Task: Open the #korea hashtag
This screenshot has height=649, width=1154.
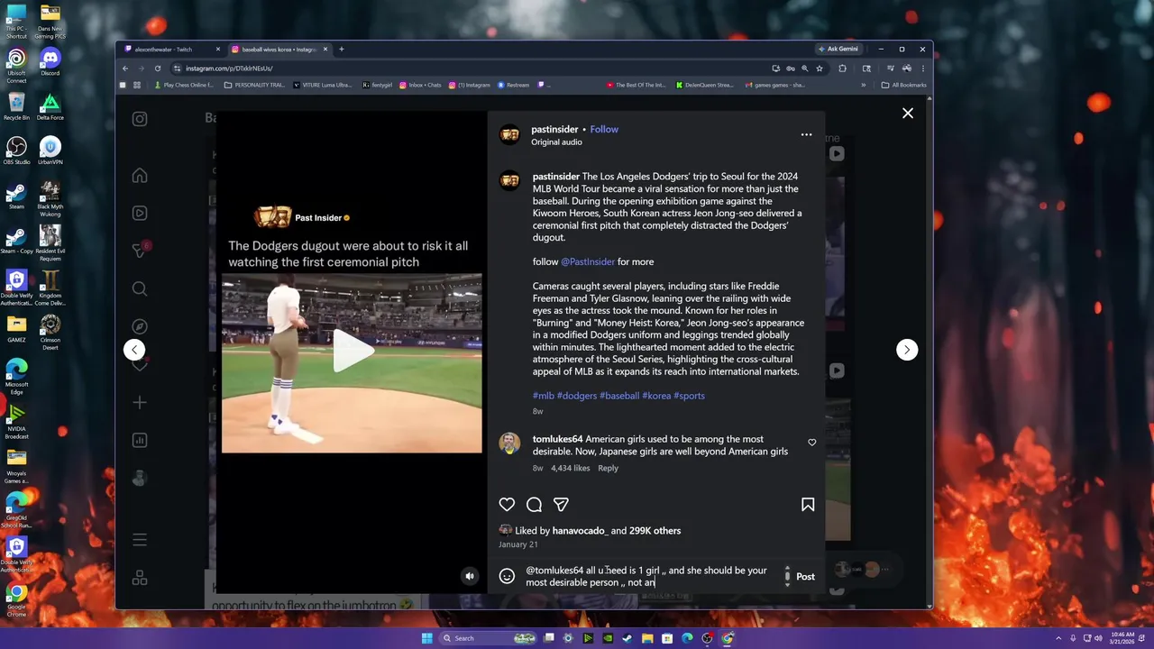Action: click(x=656, y=396)
